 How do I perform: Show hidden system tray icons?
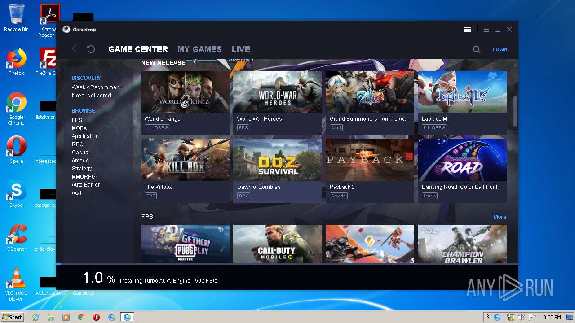(487, 317)
